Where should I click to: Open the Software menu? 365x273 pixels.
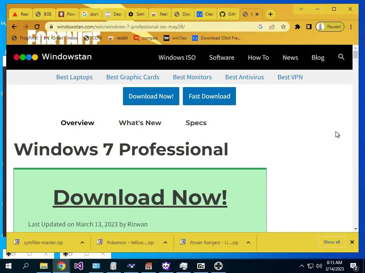tap(222, 58)
